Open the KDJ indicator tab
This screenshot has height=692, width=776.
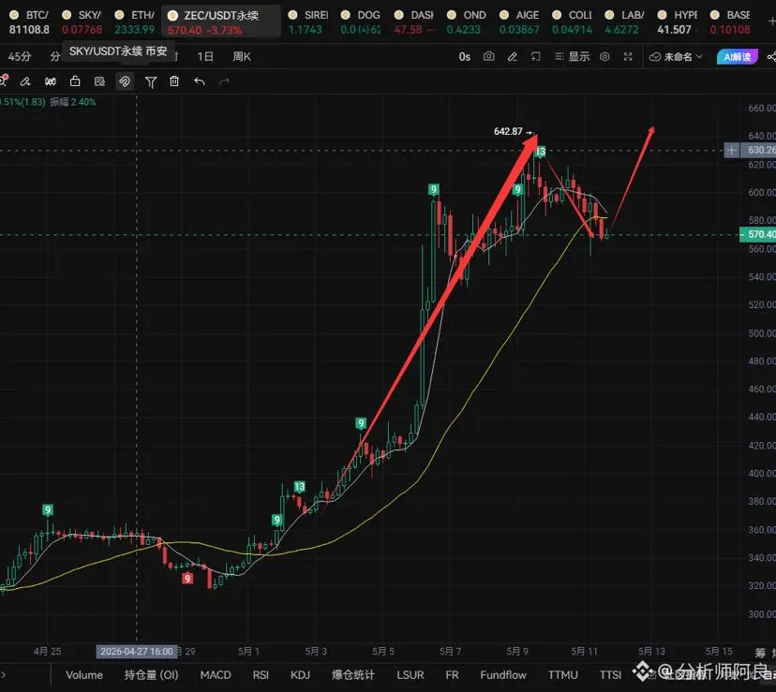coord(300,675)
